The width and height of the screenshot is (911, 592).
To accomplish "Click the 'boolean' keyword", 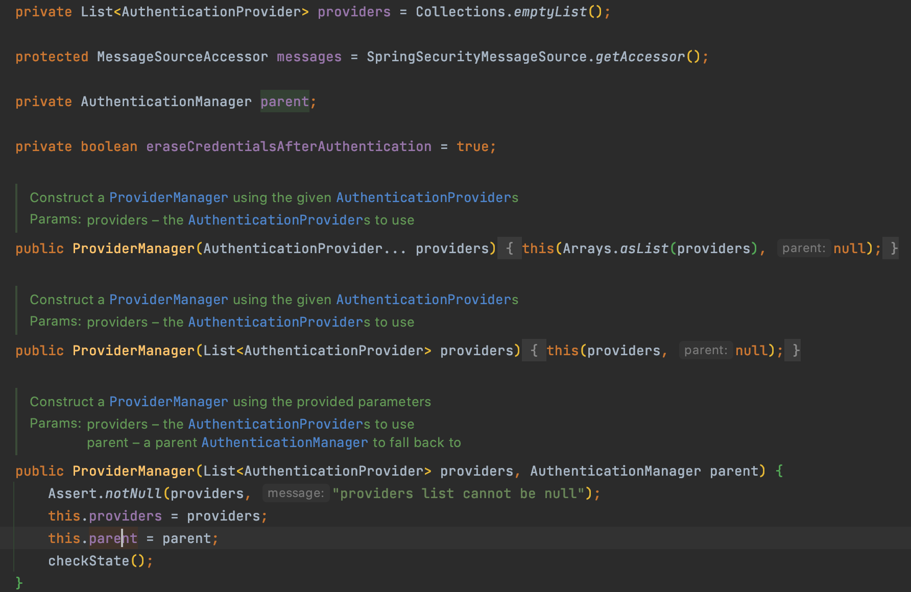I will 109,146.
